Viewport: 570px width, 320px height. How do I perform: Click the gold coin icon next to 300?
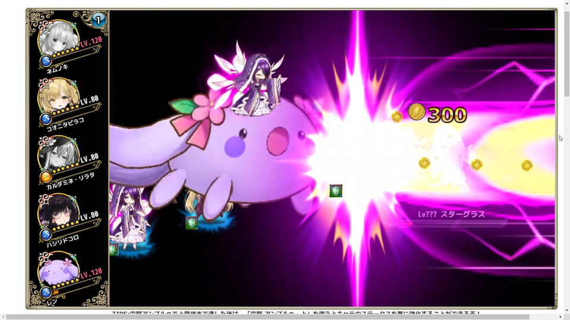(x=417, y=112)
